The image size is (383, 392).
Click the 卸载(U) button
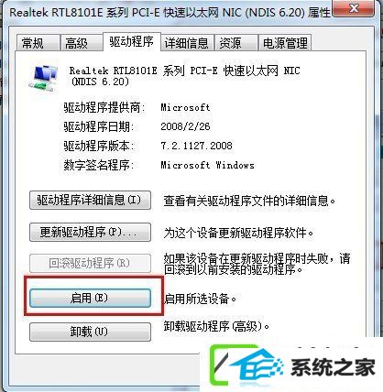point(90,332)
